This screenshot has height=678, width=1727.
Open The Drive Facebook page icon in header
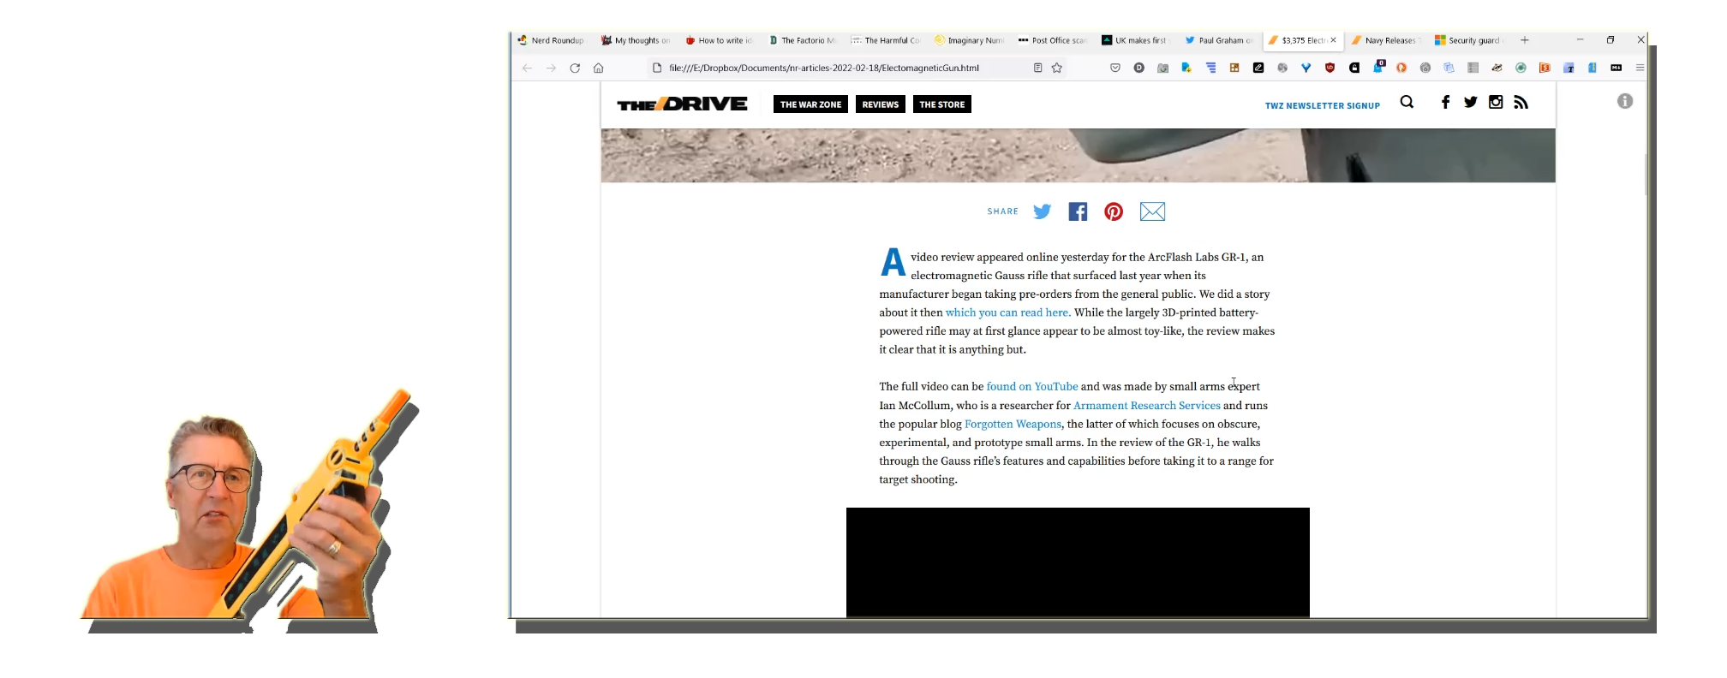click(x=1445, y=102)
